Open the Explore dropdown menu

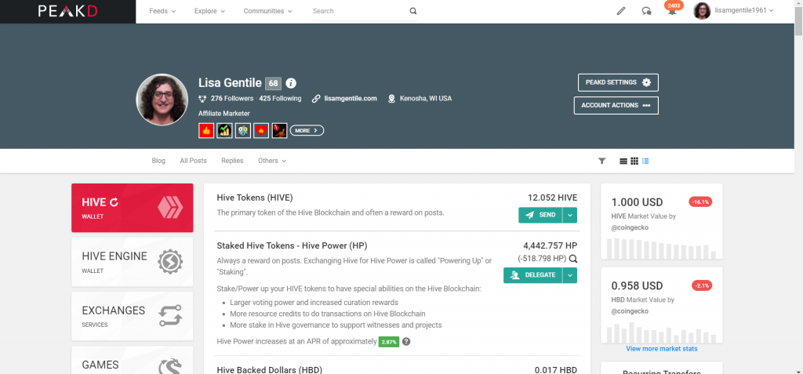point(209,11)
